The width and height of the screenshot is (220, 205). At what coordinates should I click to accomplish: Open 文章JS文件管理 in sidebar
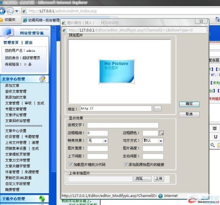point(18,160)
